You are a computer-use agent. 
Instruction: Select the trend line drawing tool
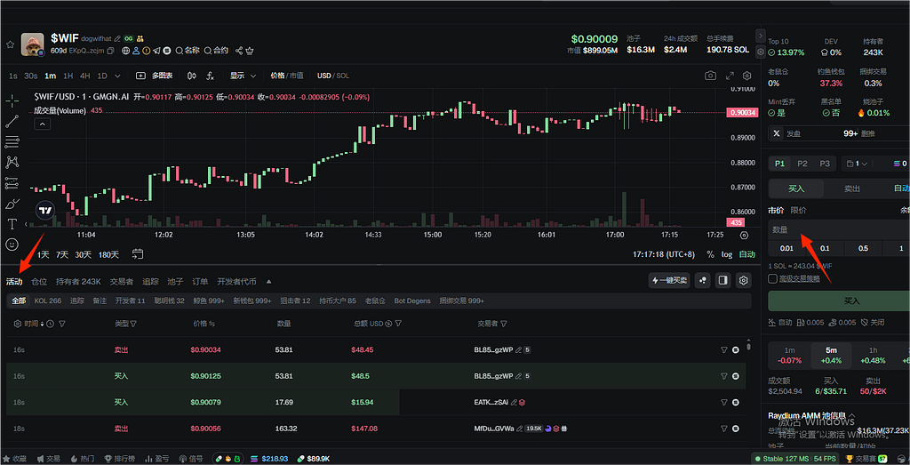click(12, 121)
